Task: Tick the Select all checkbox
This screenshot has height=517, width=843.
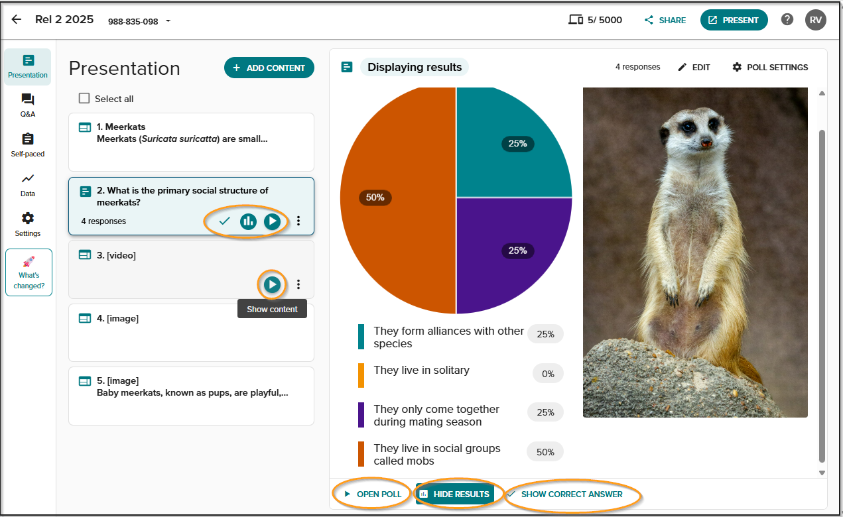Action: coord(84,98)
